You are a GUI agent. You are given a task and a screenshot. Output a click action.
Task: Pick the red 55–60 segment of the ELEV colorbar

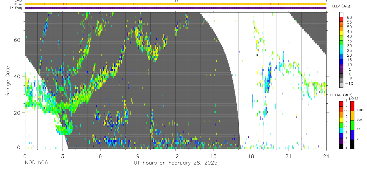pyautogui.click(x=341, y=19)
